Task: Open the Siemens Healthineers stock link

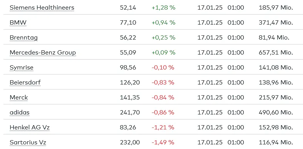Action: point(42,8)
